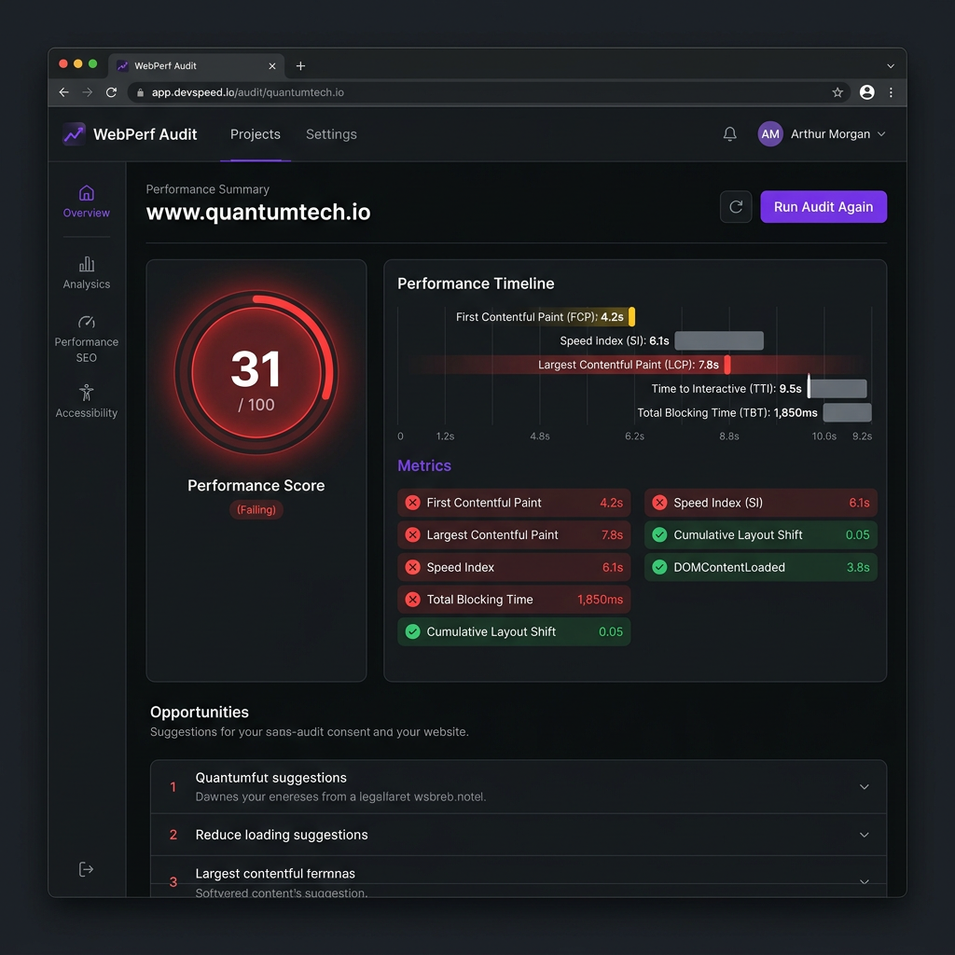955x955 pixels.
Task: Click the refresh icon beside Run Audit Again
Action: [736, 206]
